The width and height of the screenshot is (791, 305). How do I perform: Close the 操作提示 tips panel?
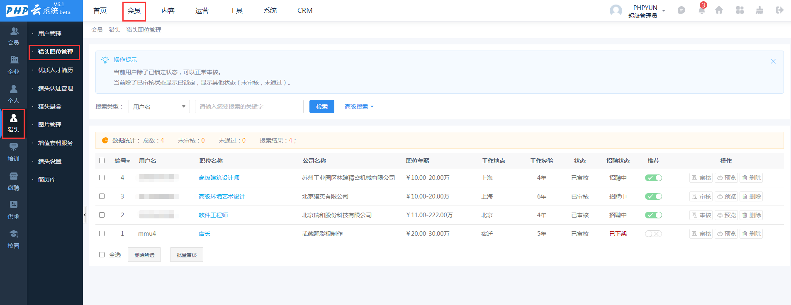pyautogui.click(x=773, y=61)
